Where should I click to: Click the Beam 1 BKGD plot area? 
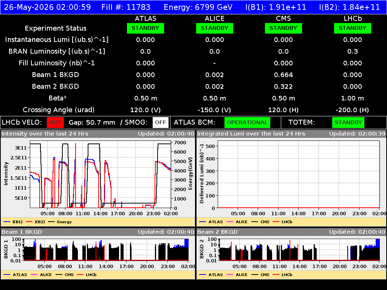click(106, 250)
